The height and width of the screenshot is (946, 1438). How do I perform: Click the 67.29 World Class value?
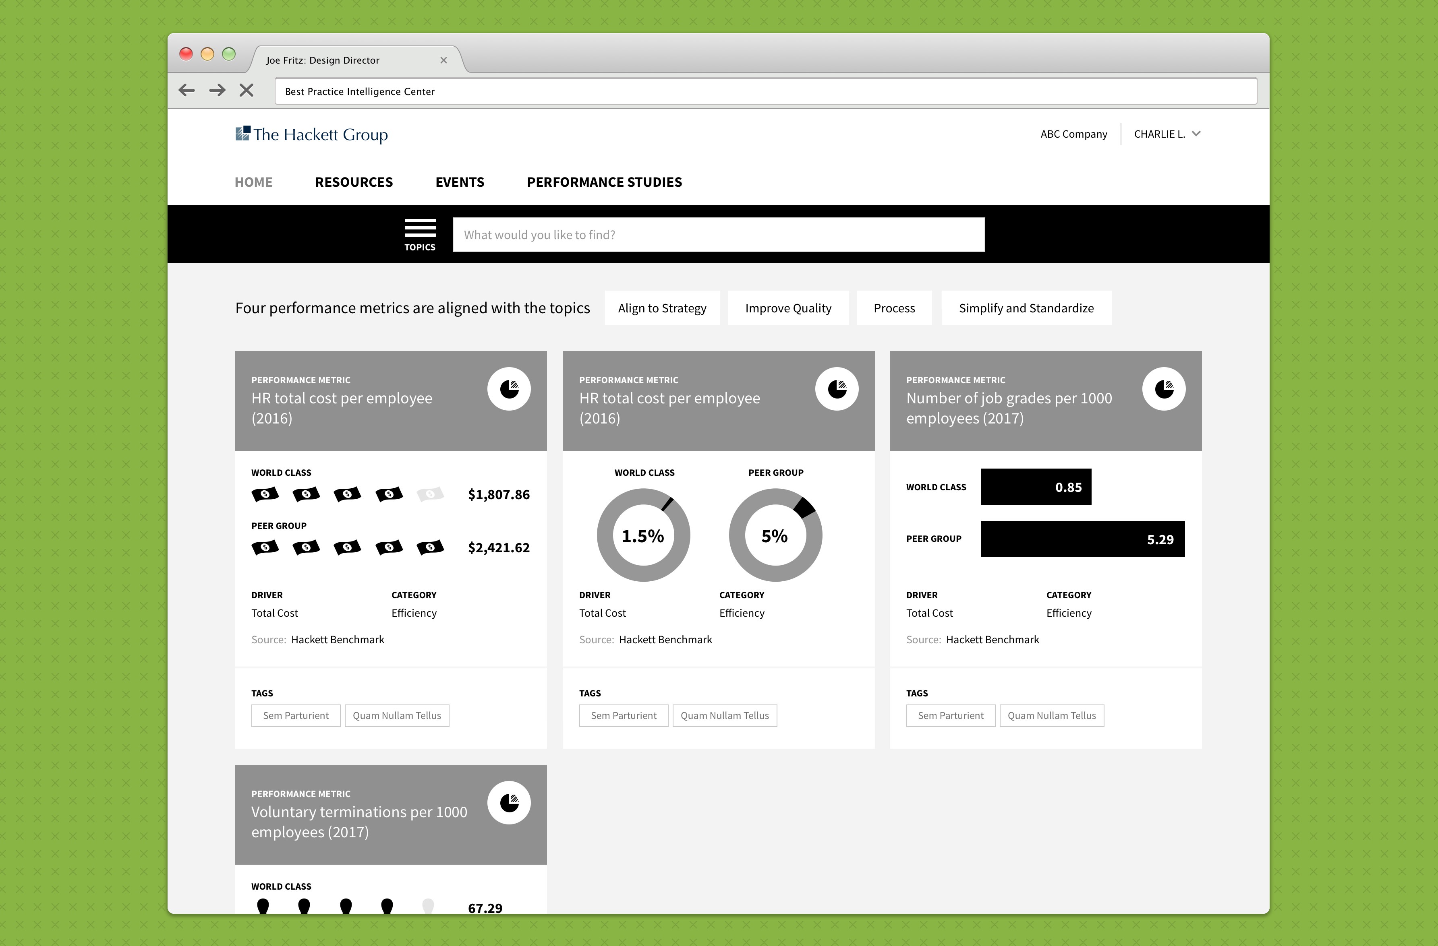point(485,908)
